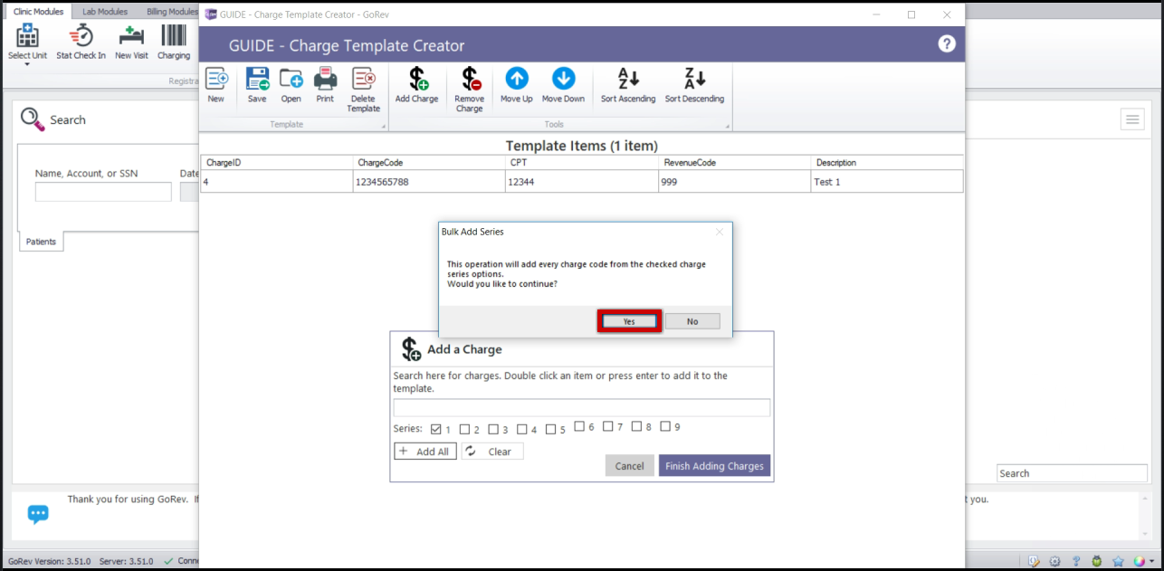Select the 'Test 1' description cell
1164x571 pixels.
887,182
